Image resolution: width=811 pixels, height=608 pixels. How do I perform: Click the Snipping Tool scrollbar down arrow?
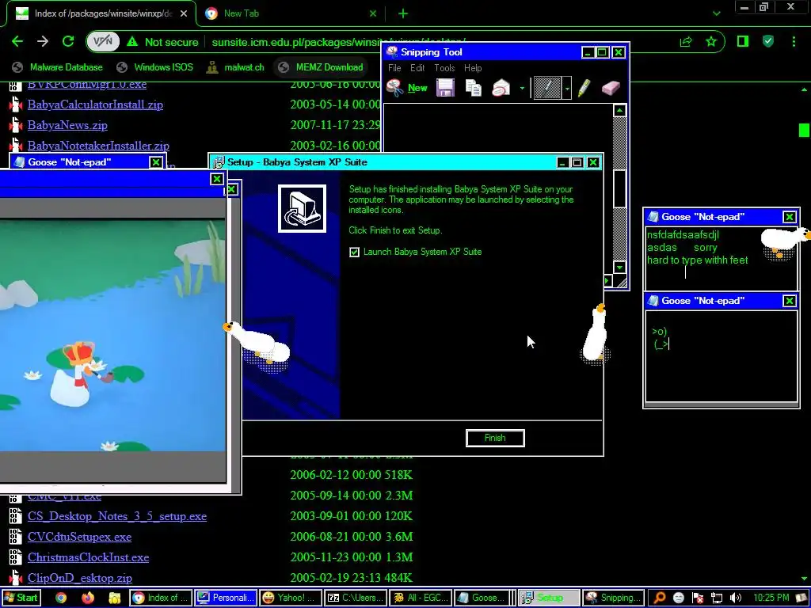[619, 268]
